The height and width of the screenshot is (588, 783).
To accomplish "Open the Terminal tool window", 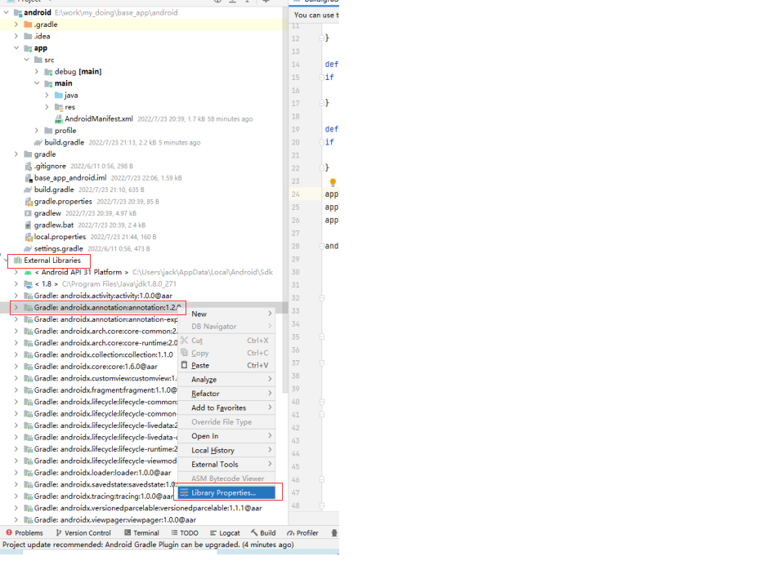I will pyautogui.click(x=140, y=532).
